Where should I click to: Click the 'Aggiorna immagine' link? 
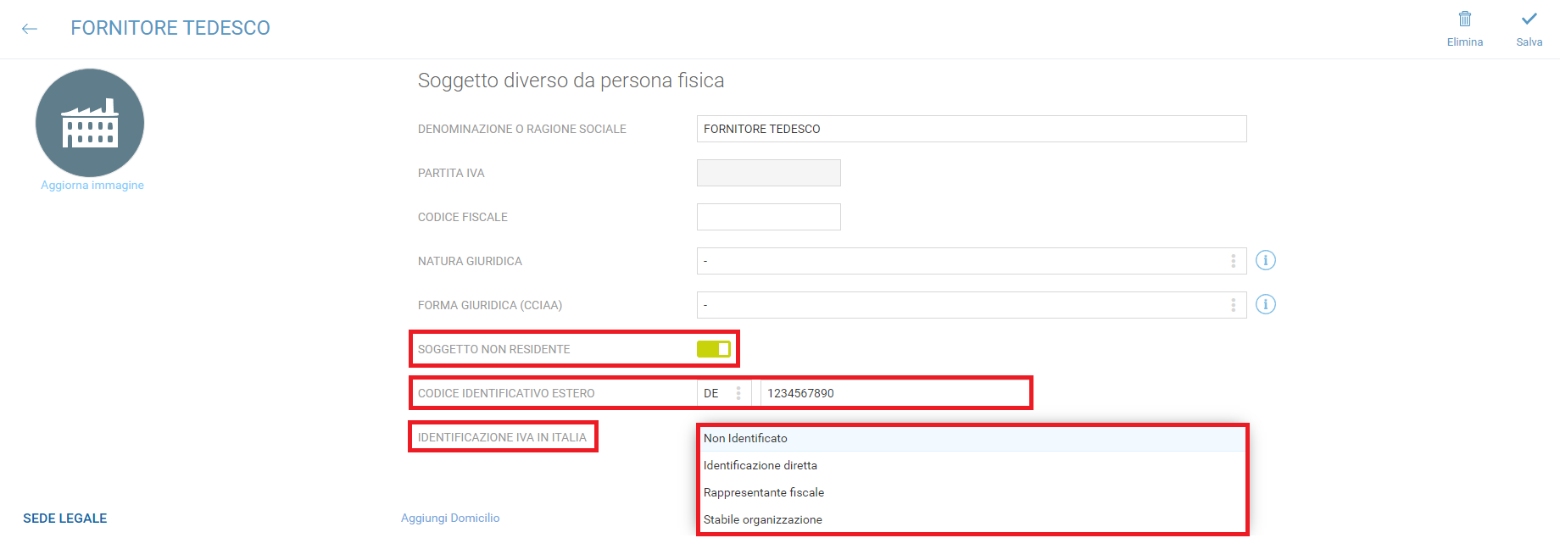point(92,185)
